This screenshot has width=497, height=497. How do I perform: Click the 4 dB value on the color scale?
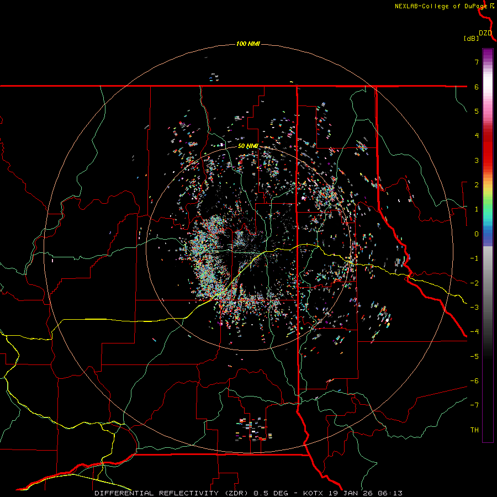tap(477, 136)
